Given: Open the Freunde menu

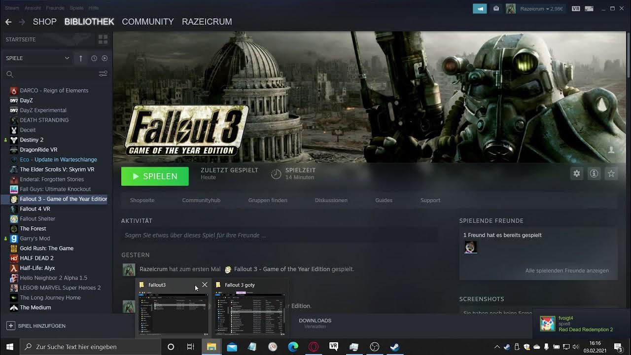Looking at the screenshot, I should pyautogui.click(x=55, y=8).
